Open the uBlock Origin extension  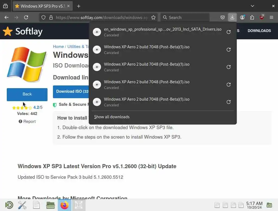point(262,17)
